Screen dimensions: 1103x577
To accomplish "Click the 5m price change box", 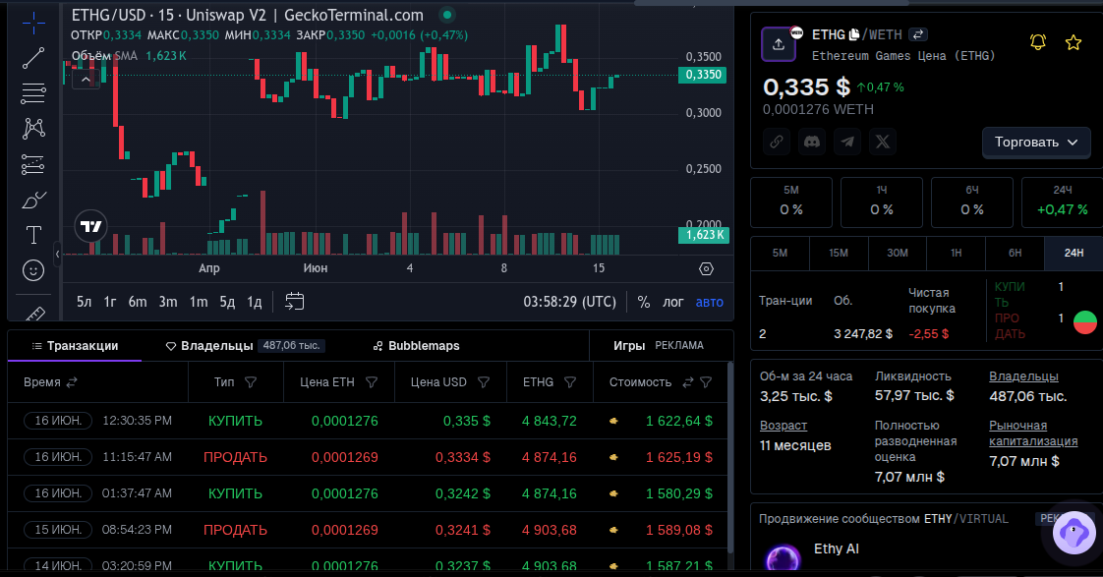I will (x=791, y=202).
